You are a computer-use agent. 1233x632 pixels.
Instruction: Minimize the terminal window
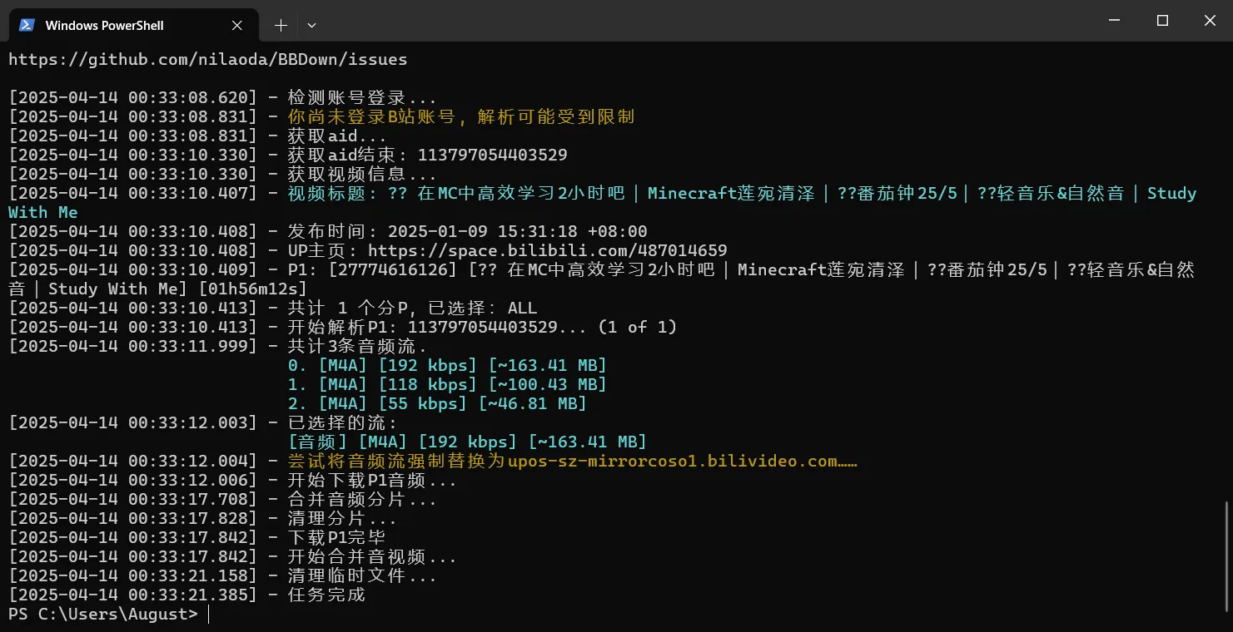click(1116, 21)
